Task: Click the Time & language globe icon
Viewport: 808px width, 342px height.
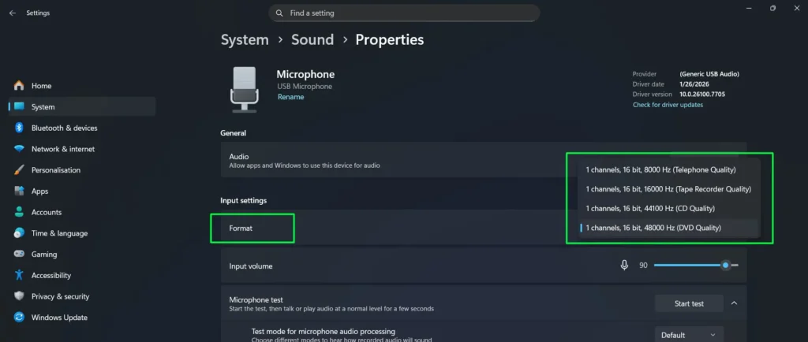Action: (19, 233)
